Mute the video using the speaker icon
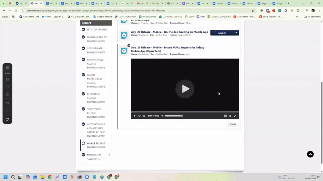Viewport: 323px width, 181px height. tap(162, 116)
